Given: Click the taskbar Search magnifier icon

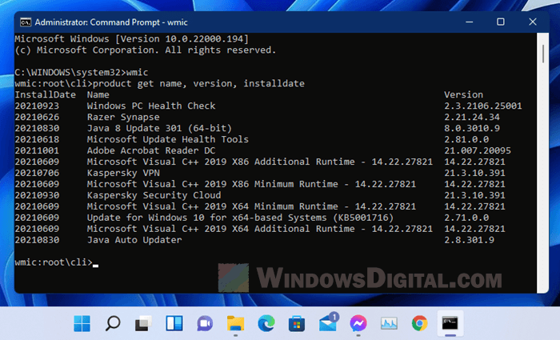Looking at the screenshot, I should [x=113, y=324].
